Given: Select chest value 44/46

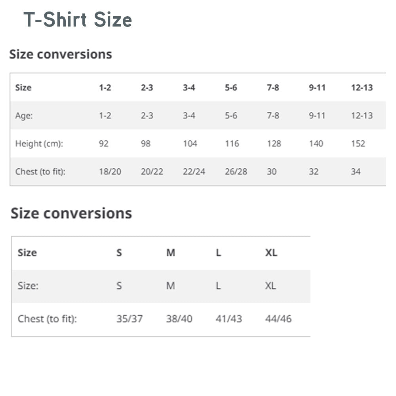Looking at the screenshot, I should (278, 319).
